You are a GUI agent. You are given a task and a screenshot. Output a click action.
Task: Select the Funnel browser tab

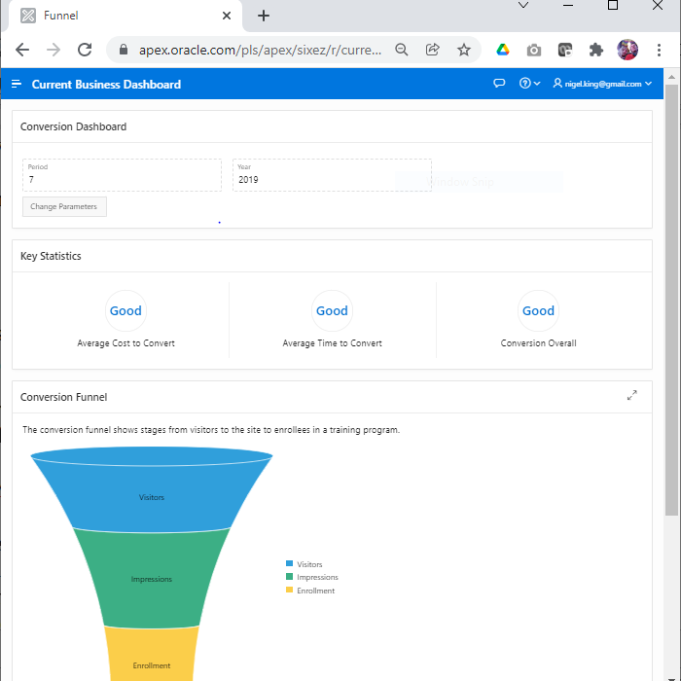point(117,16)
